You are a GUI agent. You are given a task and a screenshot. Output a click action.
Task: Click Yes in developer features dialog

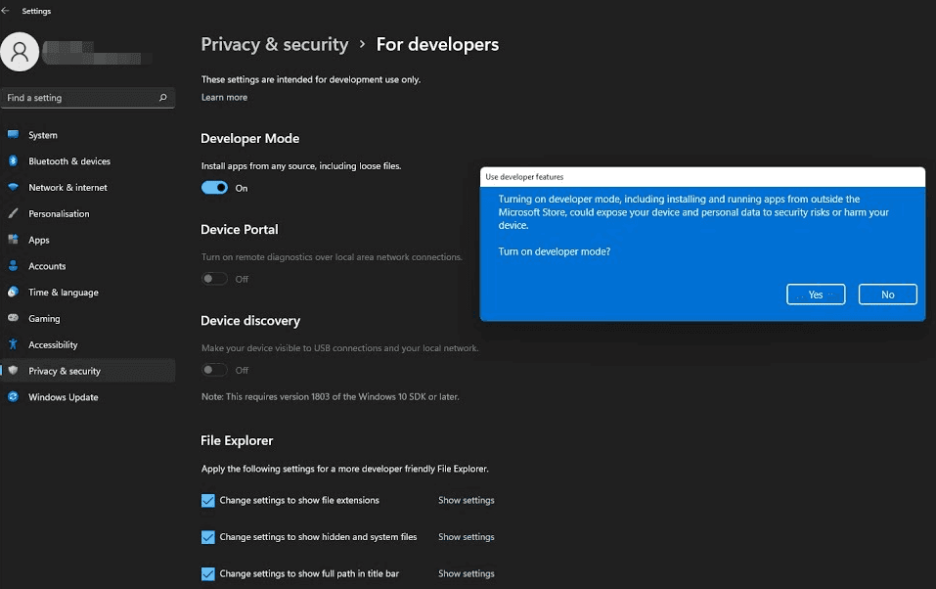[x=816, y=294]
